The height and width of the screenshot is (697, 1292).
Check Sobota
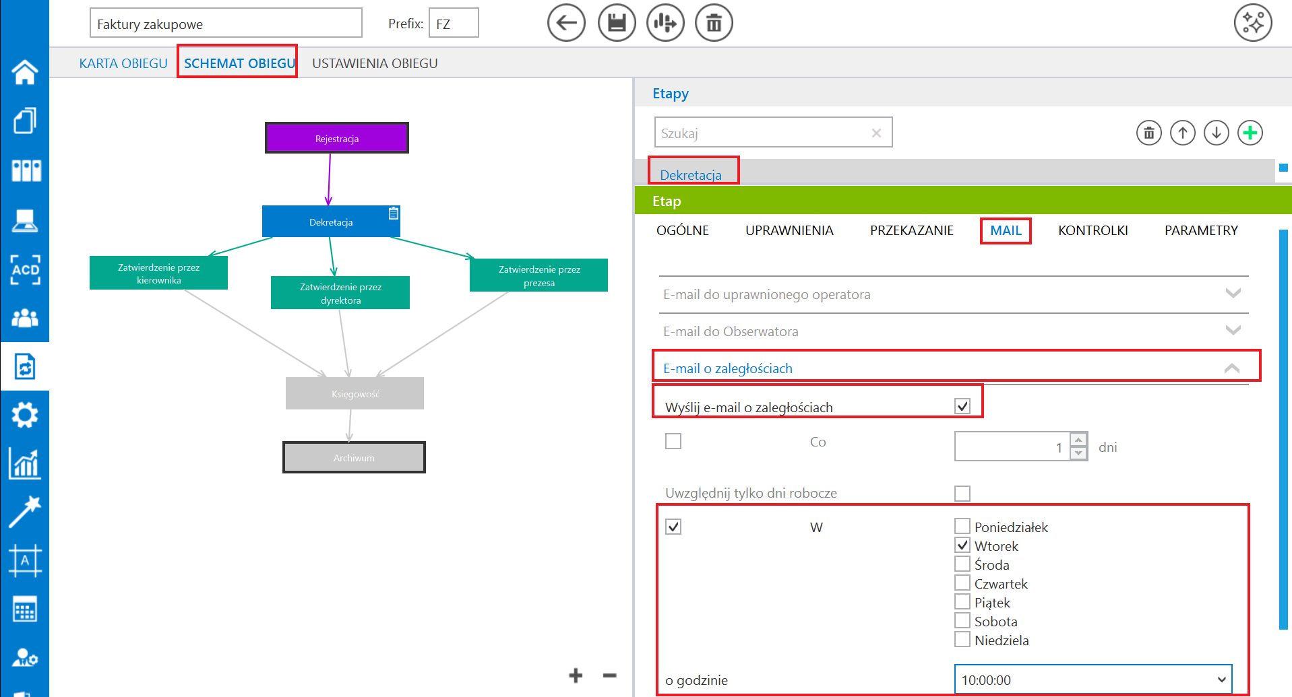coord(962,620)
